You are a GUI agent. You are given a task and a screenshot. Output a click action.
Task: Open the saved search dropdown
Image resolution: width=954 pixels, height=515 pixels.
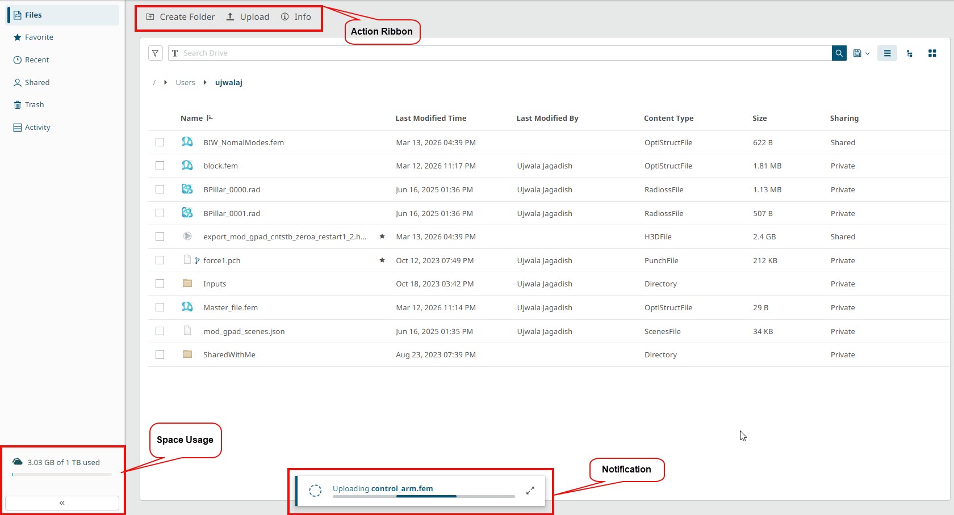click(x=861, y=53)
